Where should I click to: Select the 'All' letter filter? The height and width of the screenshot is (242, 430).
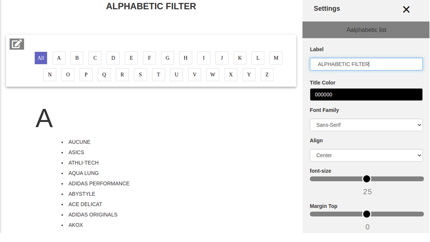(41, 58)
